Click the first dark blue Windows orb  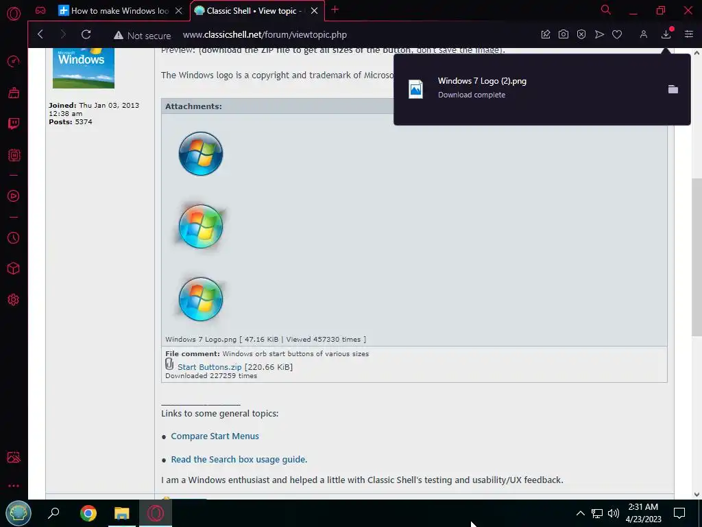pos(201,154)
